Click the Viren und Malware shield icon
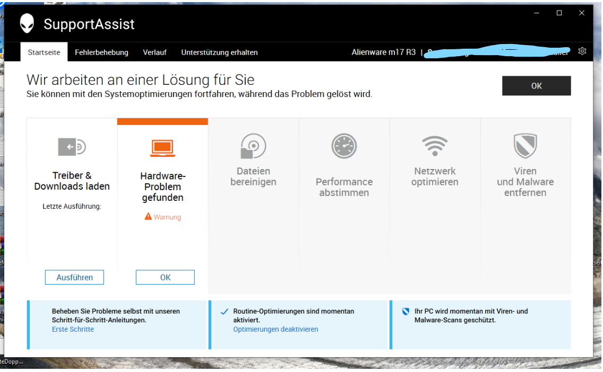The width and height of the screenshot is (603, 372). coord(525,146)
